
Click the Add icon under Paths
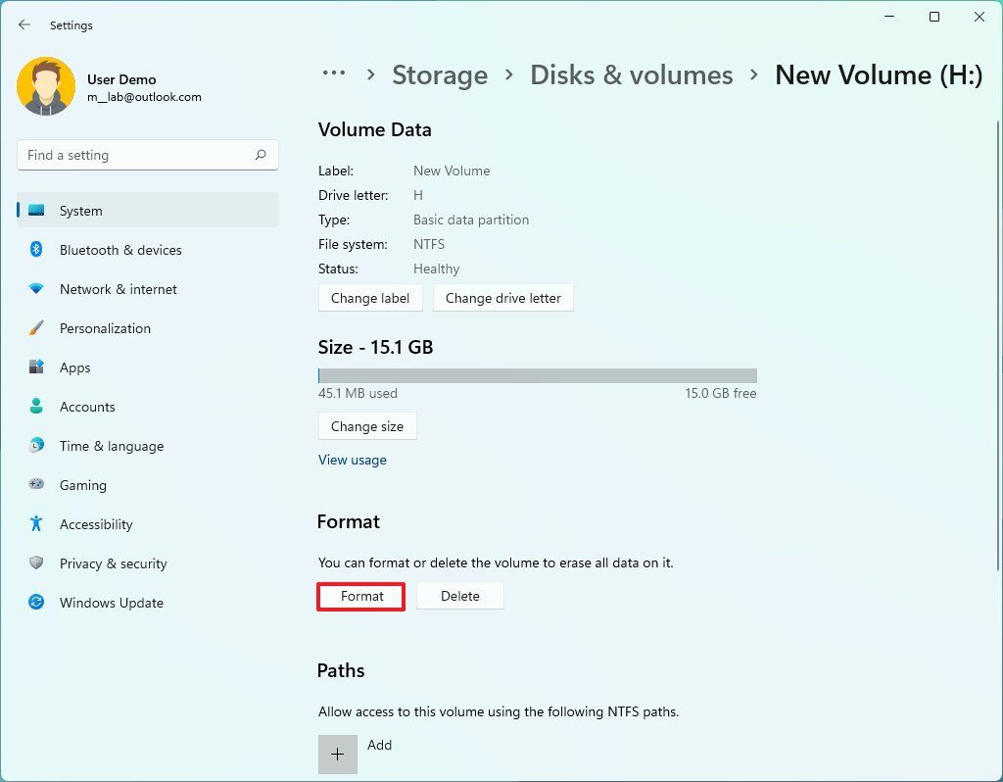[x=337, y=754]
